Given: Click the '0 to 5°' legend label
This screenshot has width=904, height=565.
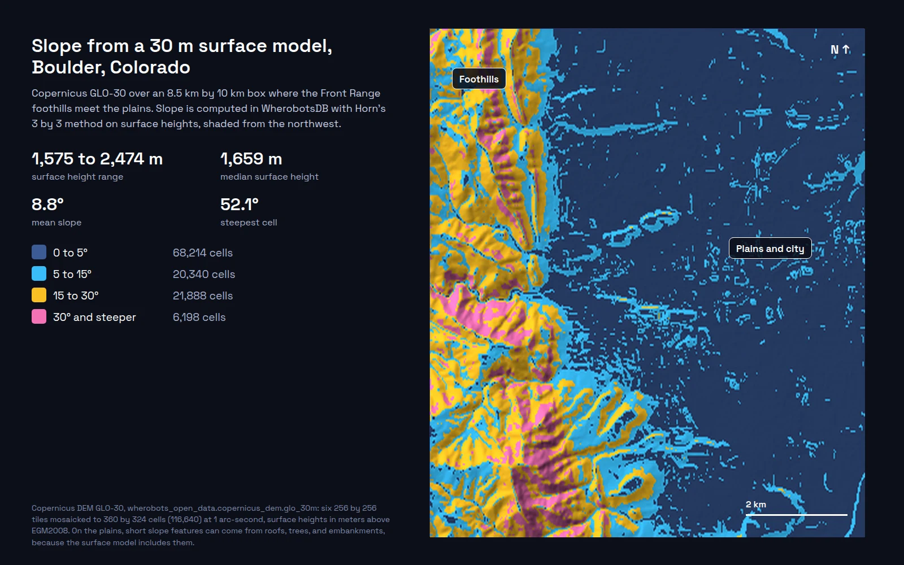Looking at the screenshot, I should click(x=70, y=253).
